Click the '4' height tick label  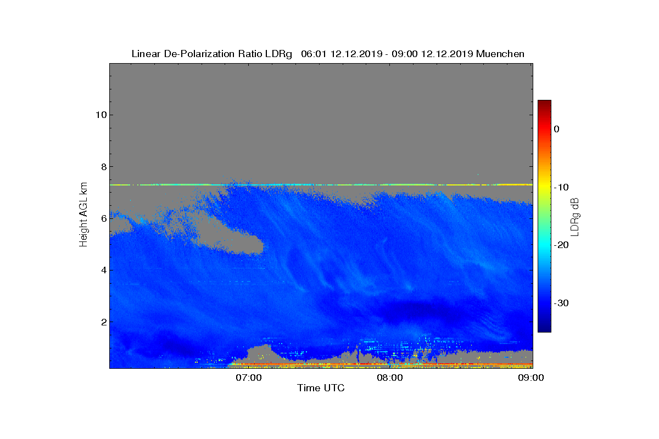click(x=103, y=270)
